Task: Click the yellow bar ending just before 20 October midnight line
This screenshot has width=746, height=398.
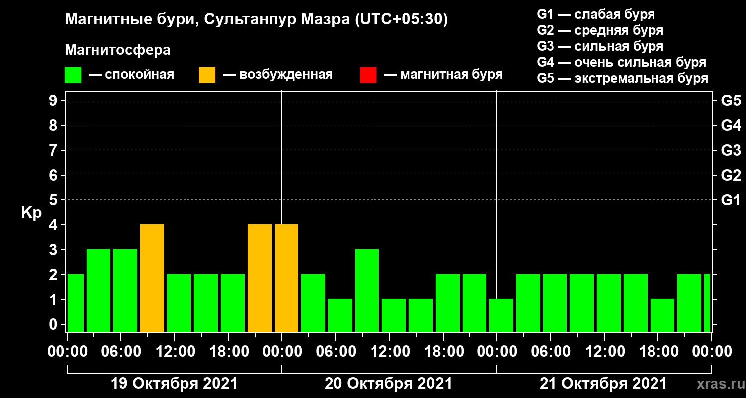Action: coord(260,279)
